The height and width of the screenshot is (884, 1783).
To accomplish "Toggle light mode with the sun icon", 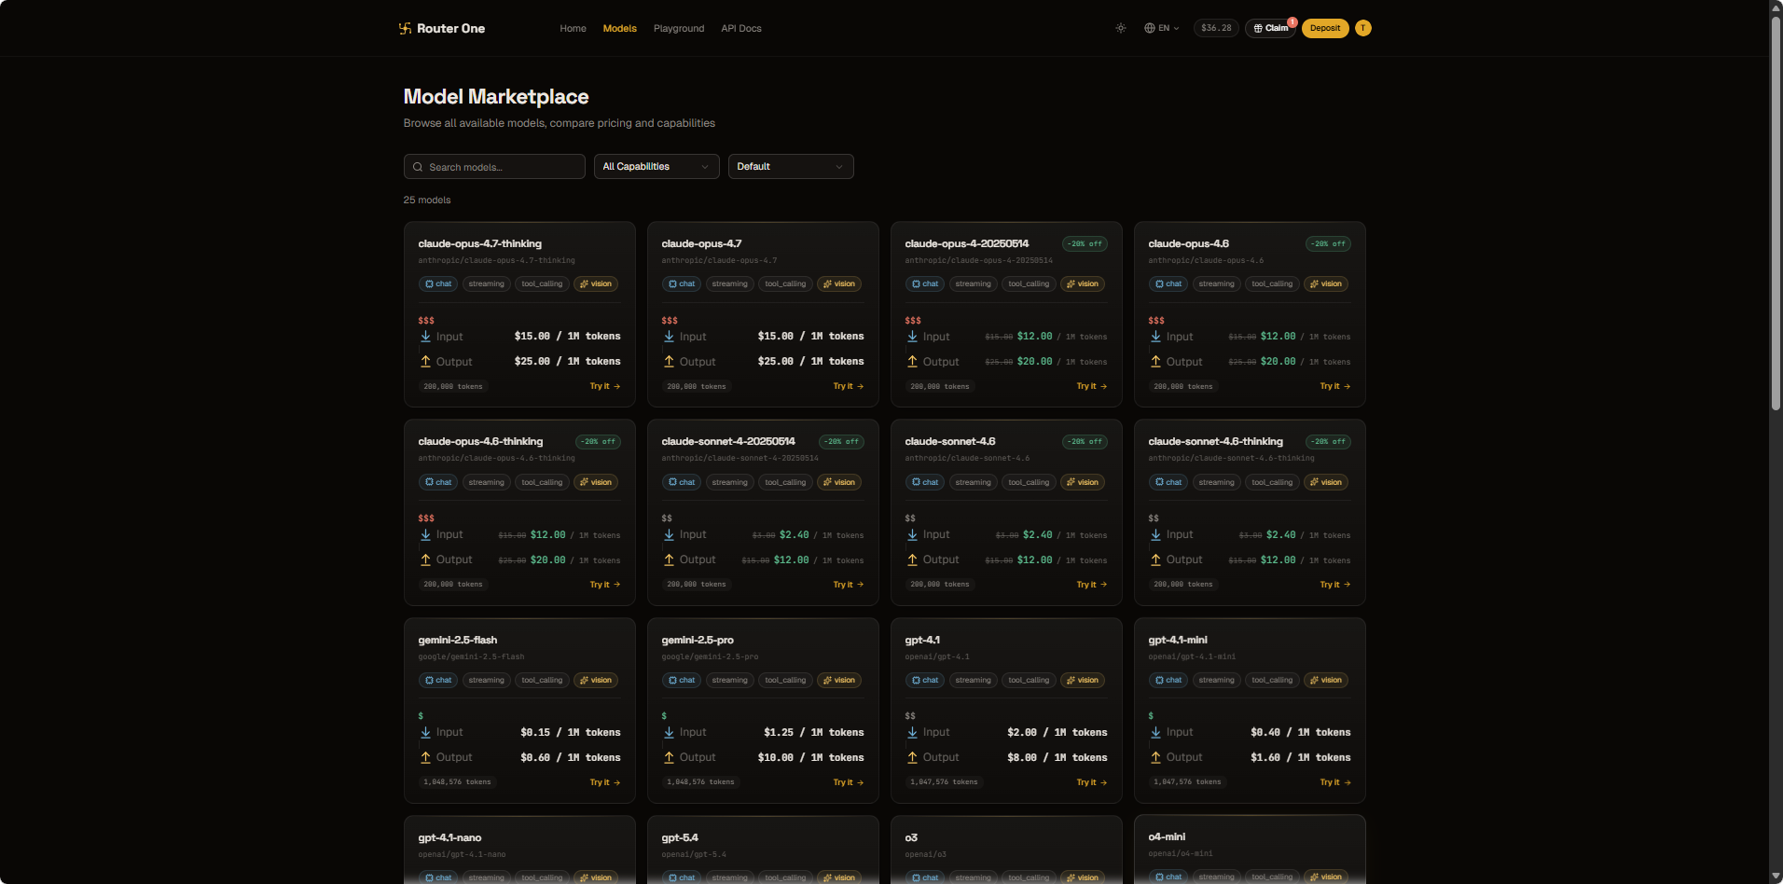I will (x=1120, y=28).
